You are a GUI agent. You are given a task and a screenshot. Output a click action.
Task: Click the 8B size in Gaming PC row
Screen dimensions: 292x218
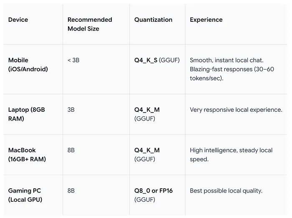tap(71, 191)
